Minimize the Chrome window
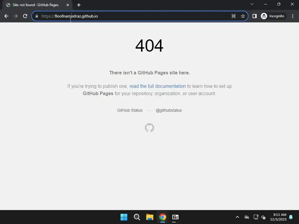The height and width of the screenshot is (224, 299). pos(265,4)
